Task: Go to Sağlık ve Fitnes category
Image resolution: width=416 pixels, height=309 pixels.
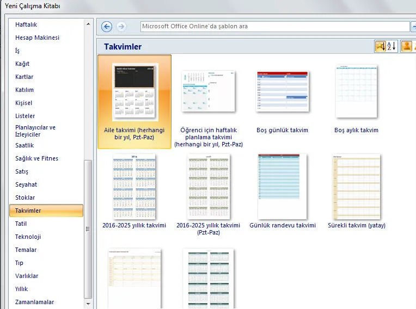Action: pyautogui.click(x=36, y=158)
